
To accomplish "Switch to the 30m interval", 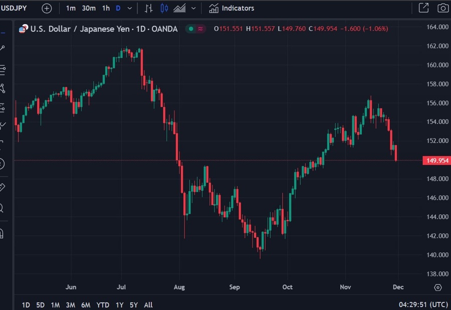I will pyautogui.click(x=89, y=8).
